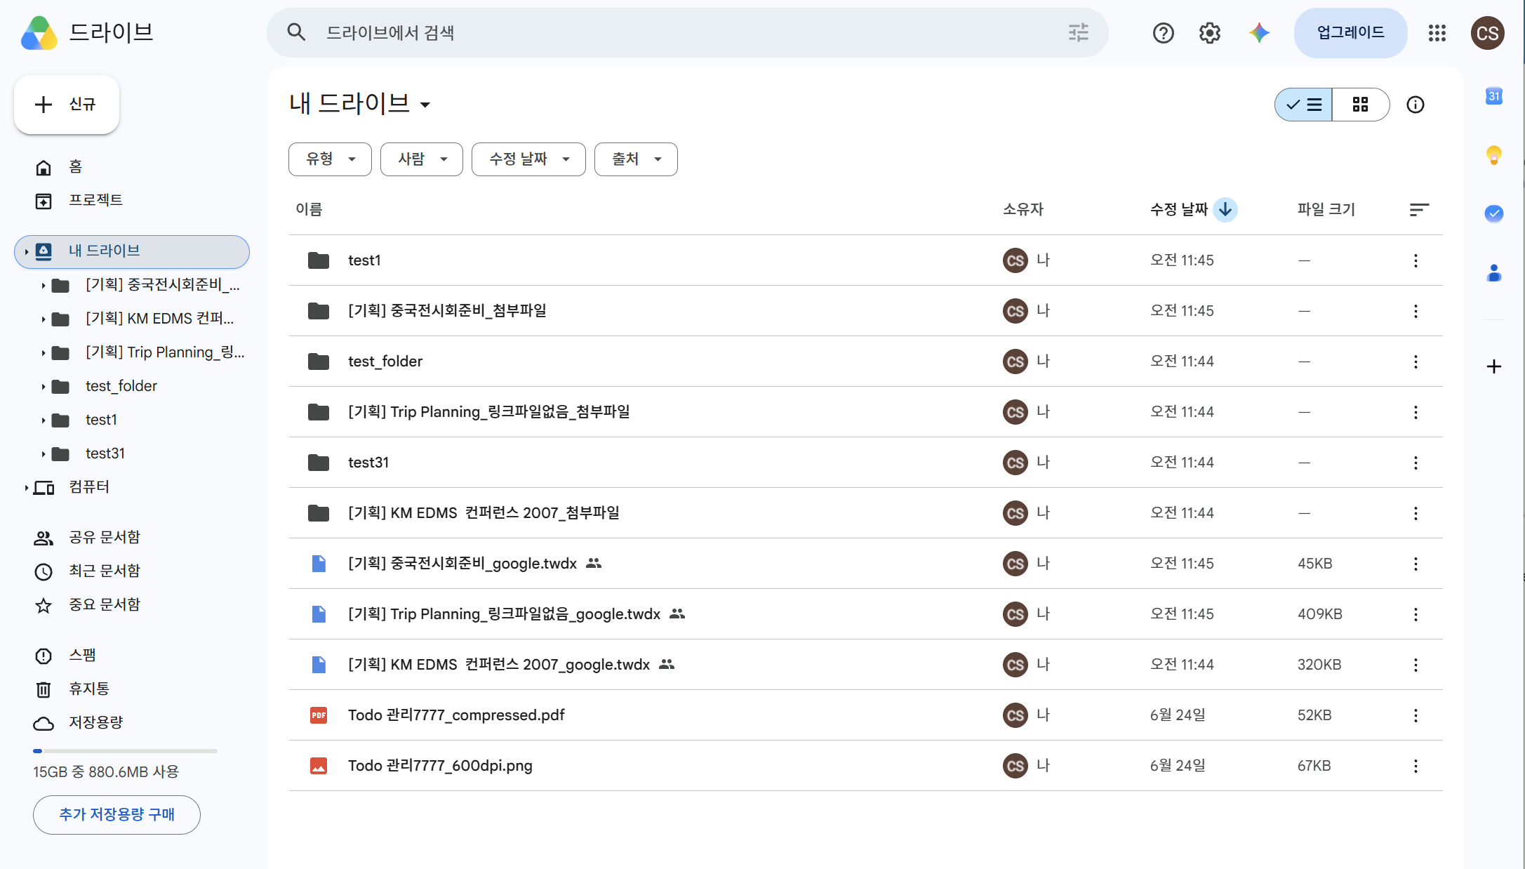Click 15GB 중 880.6MB 사용 text
Image resolution: width=1525 pixels, height=869 pixels.
106,772
